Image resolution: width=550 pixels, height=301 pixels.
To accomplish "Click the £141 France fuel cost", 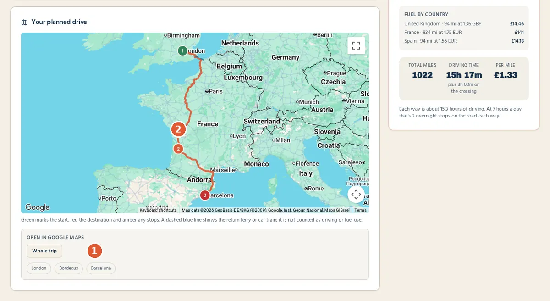I will pos(519,33).
